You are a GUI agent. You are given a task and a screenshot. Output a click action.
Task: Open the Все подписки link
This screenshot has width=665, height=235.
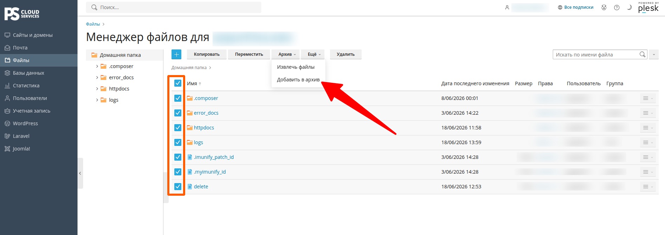(576, 7)
